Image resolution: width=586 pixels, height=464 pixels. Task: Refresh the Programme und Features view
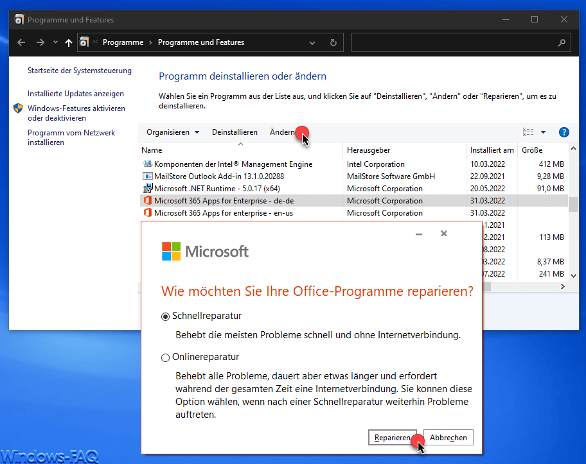click(x=333, y=42)
